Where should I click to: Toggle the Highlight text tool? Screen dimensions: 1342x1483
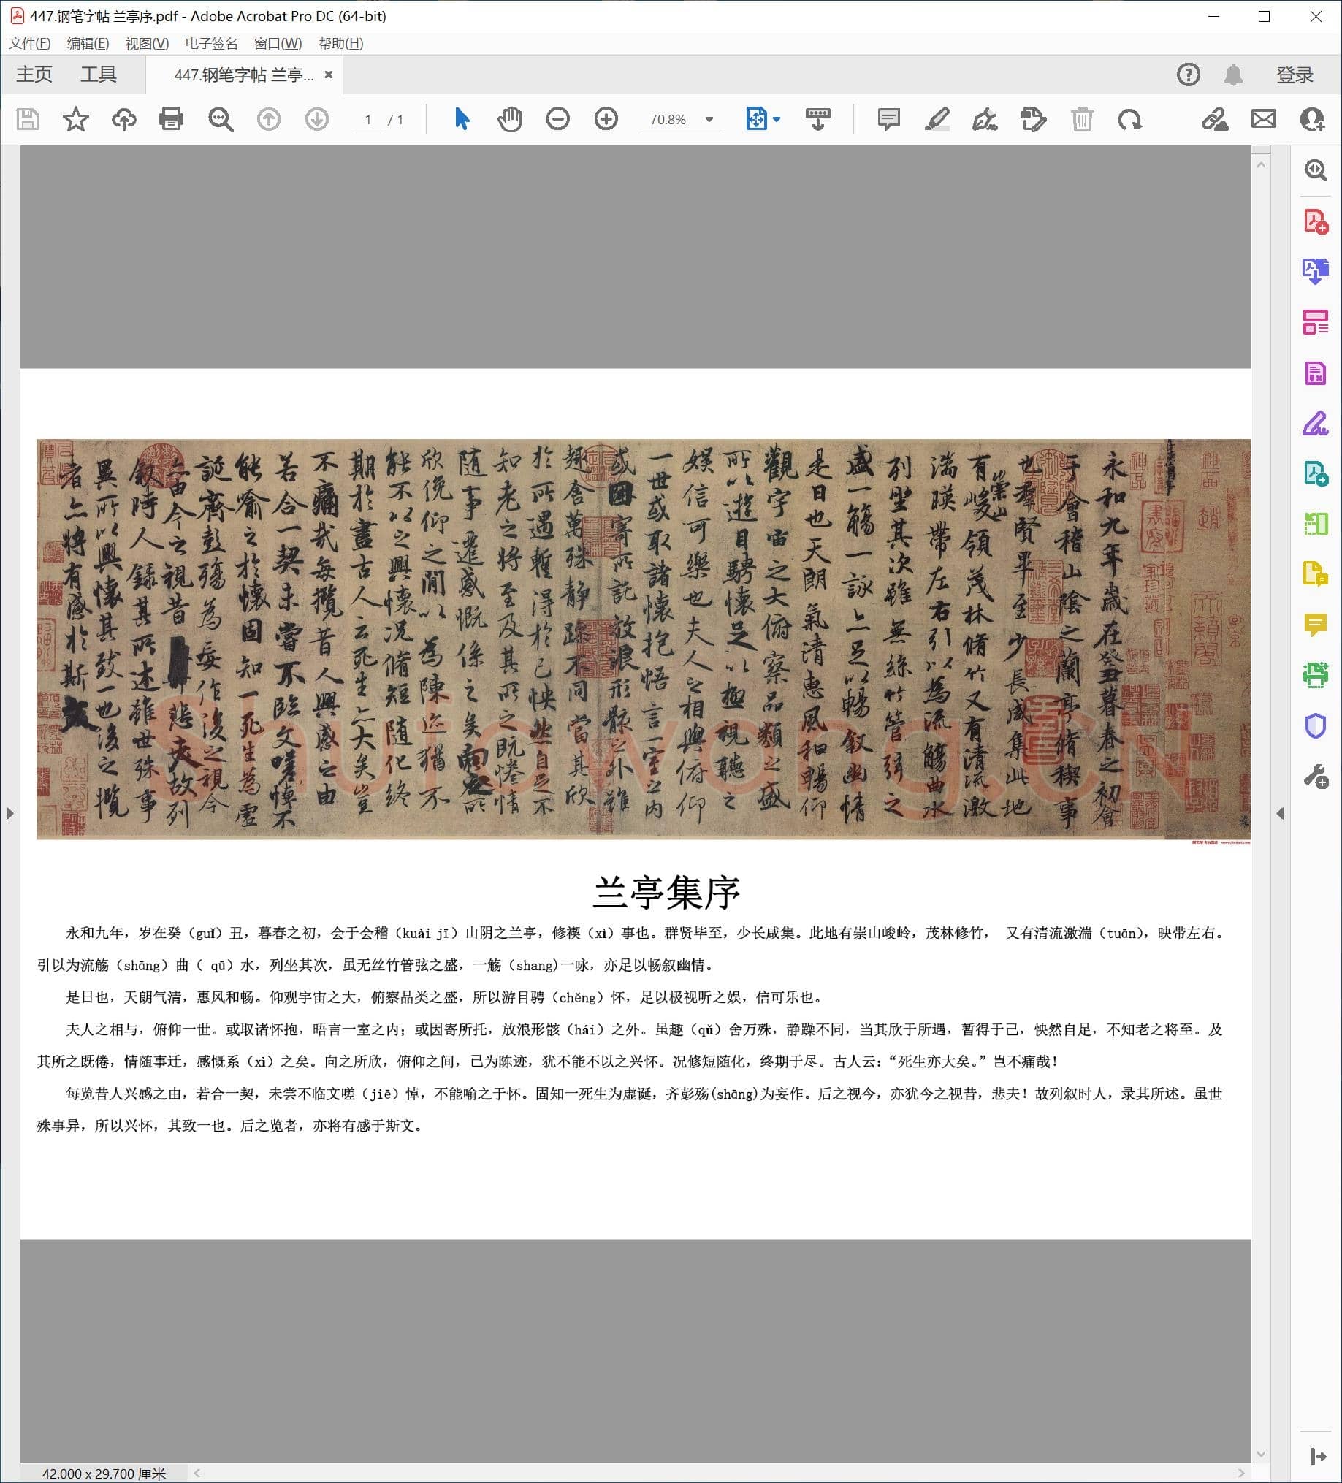[937, 119]
